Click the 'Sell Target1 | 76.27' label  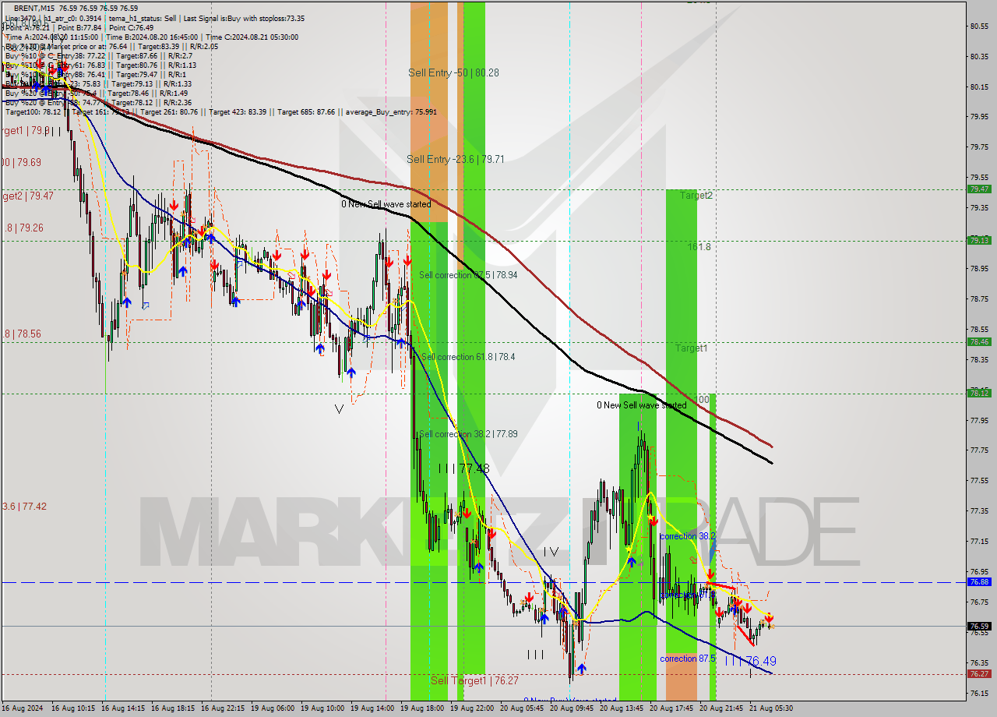[474, 680]
